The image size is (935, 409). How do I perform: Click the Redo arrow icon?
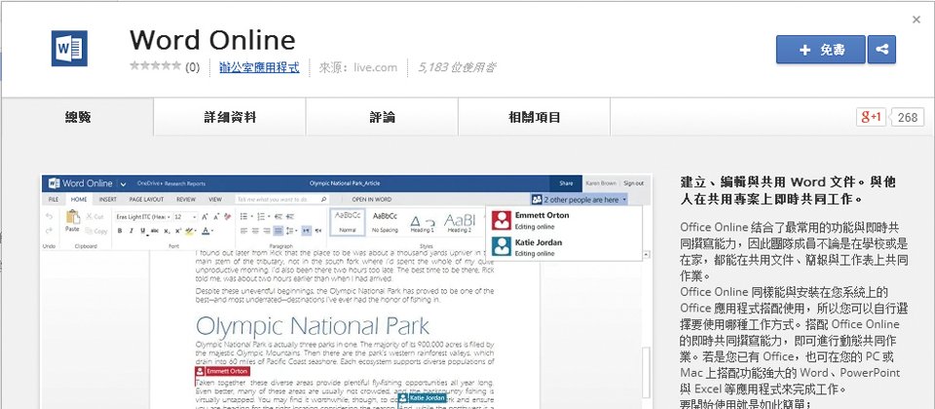pos(49,231)
